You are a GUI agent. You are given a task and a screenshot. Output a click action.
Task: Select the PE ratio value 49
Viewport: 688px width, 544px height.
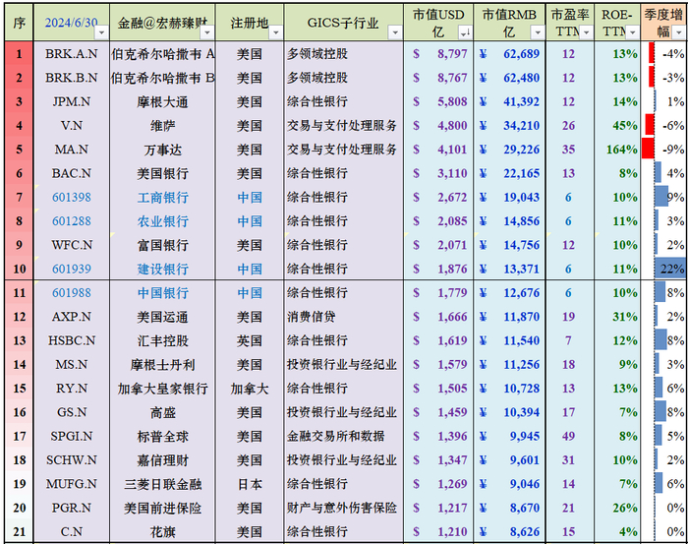tap(570, 436)
